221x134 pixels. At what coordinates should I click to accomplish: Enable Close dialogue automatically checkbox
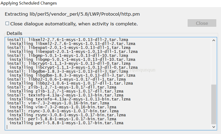click(7, 23)
